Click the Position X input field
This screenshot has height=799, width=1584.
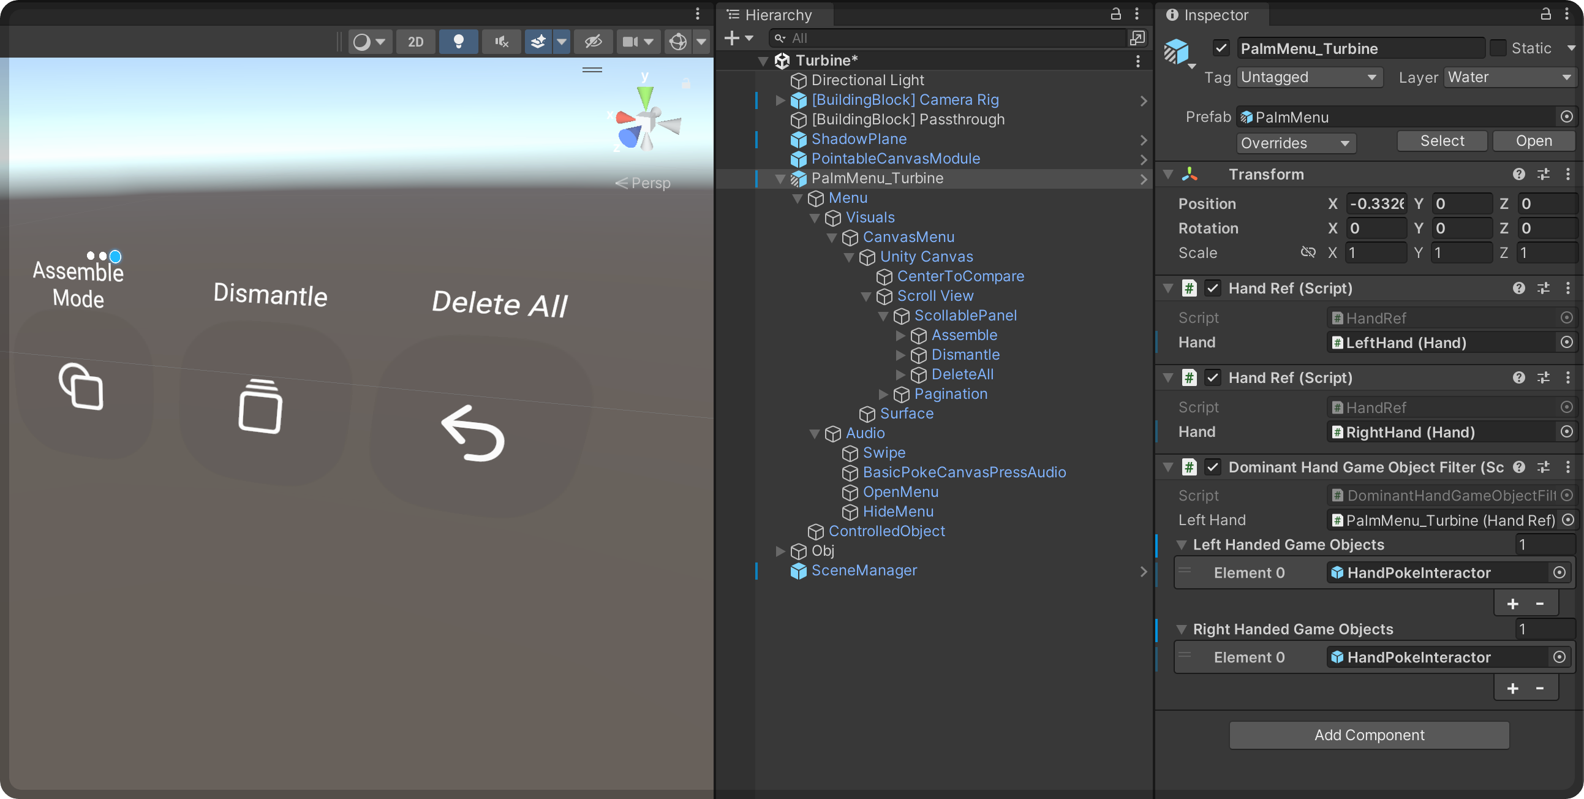pos(1376,203)
